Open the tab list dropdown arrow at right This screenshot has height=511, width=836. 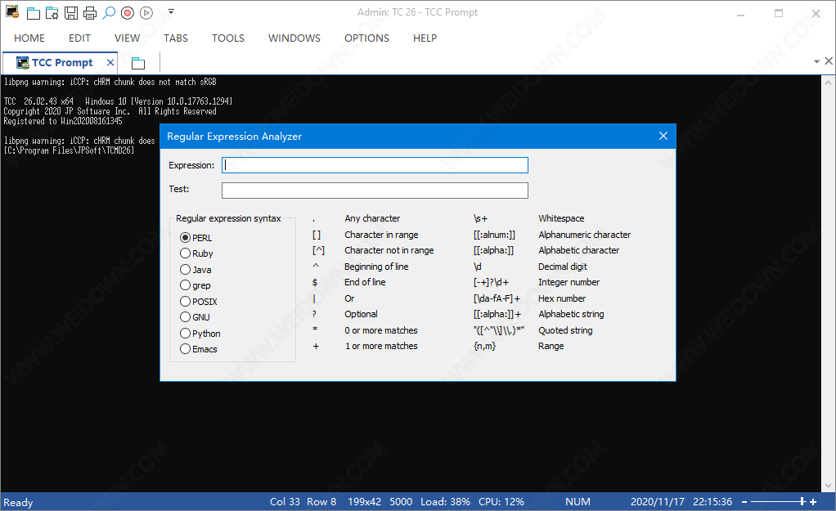point(816,62)
